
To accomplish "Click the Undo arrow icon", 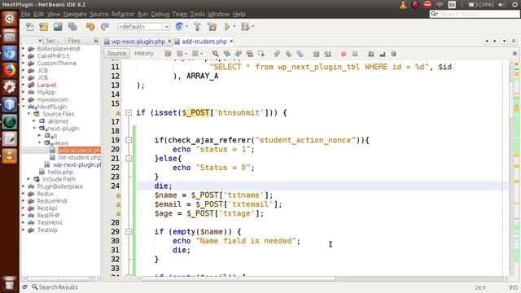I will (90, 27).
